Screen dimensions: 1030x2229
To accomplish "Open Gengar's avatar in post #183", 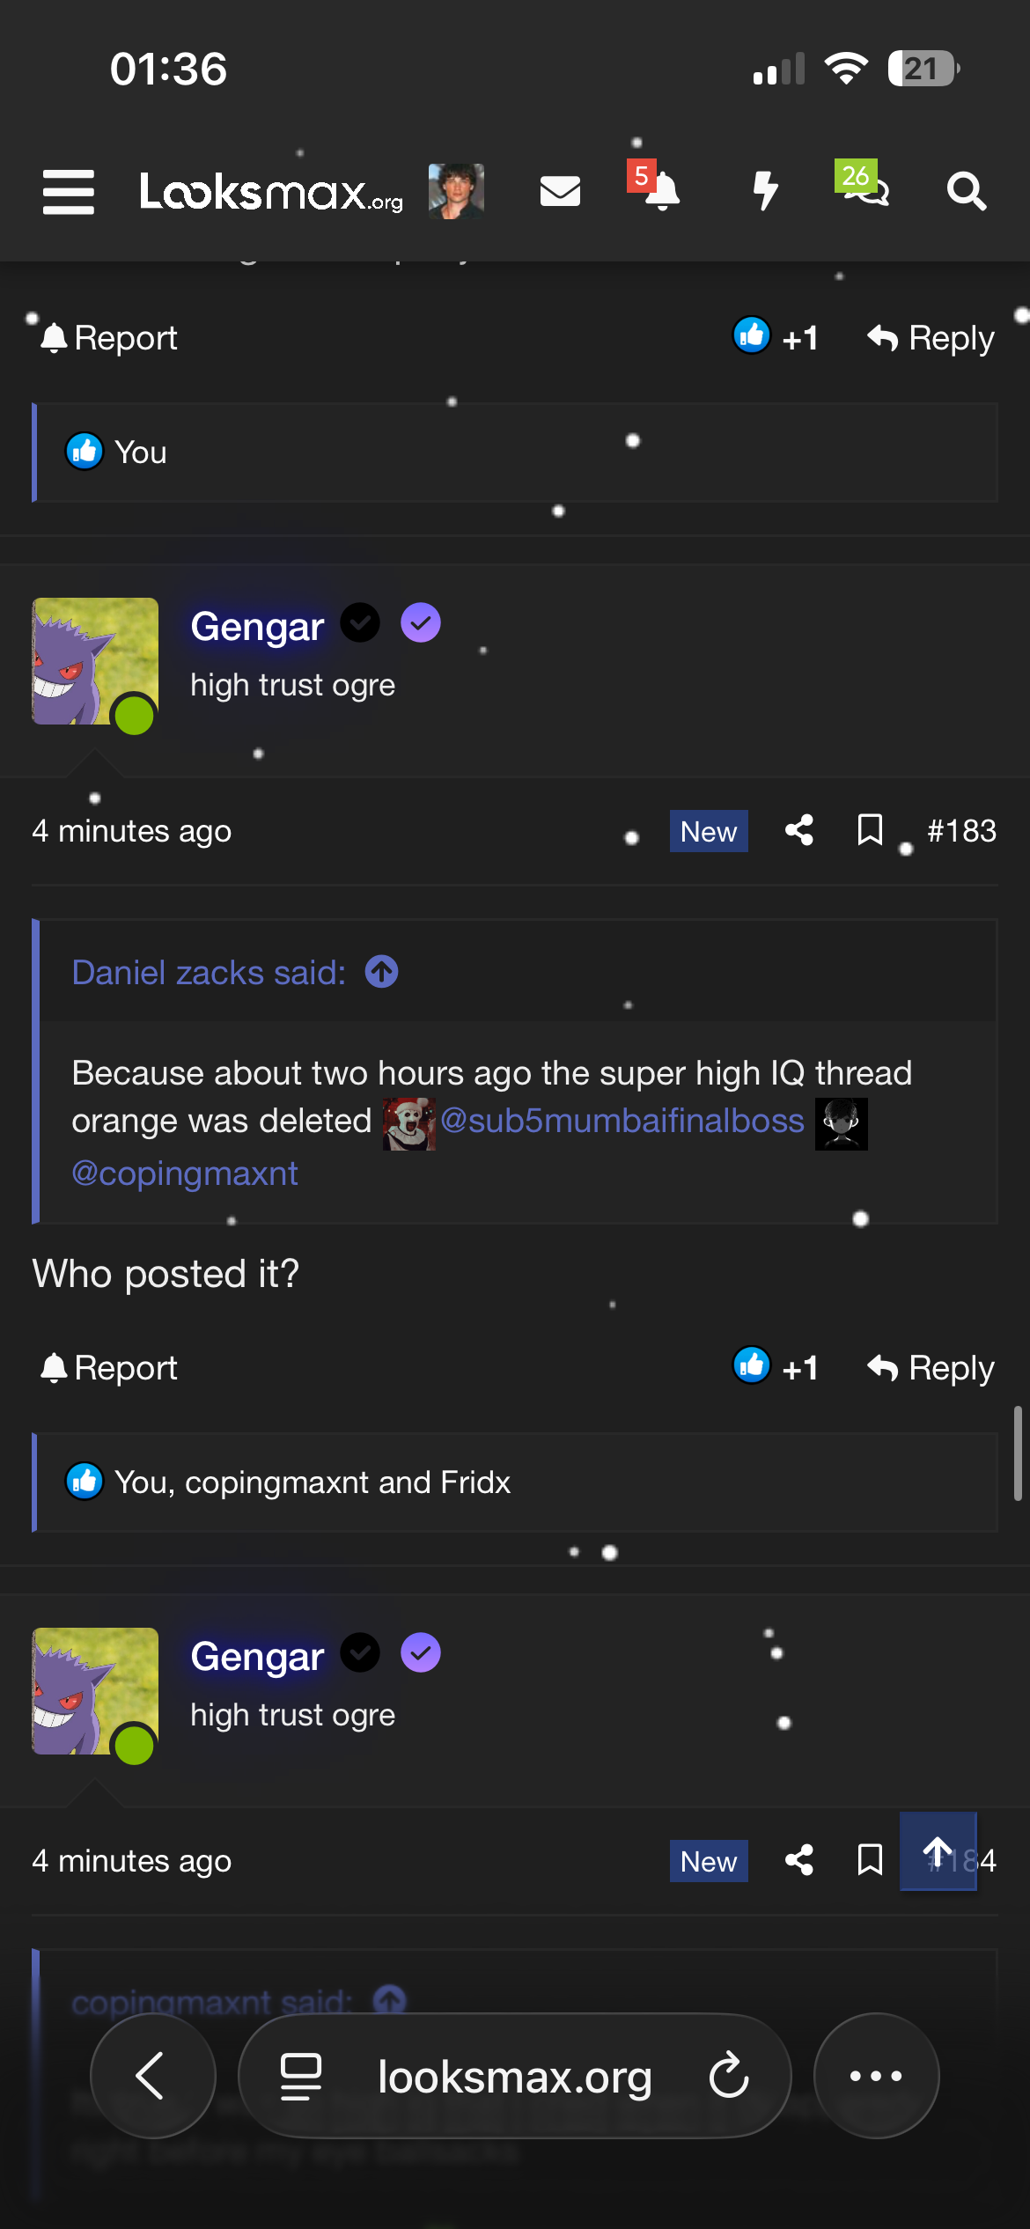I will [95, 661].
